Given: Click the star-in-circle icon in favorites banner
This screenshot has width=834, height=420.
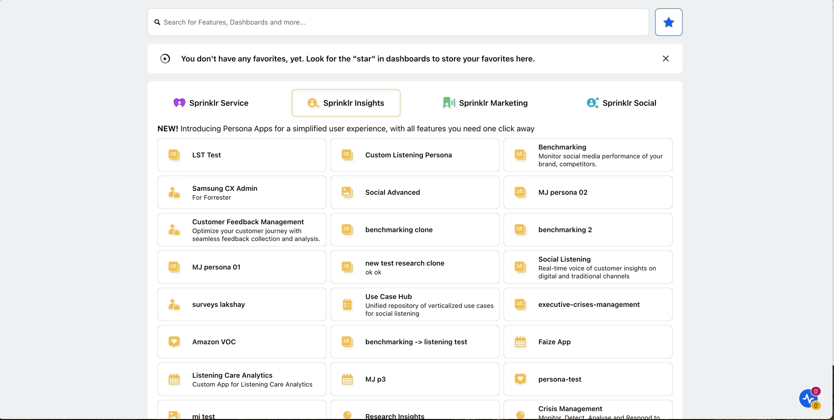Looking at the screenshot, I should coord(165,59).
